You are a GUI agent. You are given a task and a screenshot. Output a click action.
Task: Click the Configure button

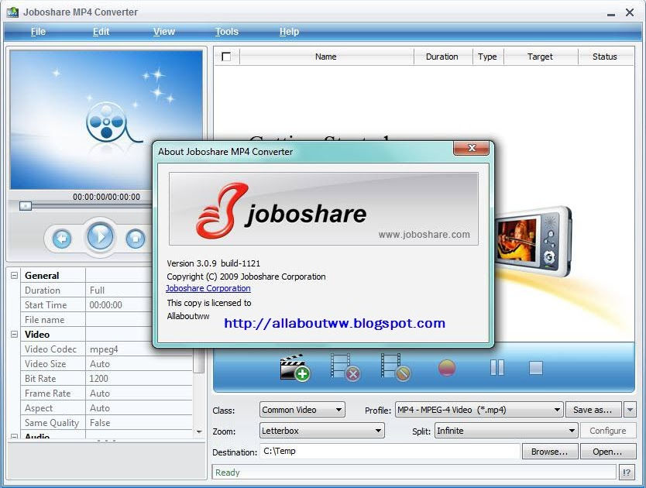coord(608,431)
